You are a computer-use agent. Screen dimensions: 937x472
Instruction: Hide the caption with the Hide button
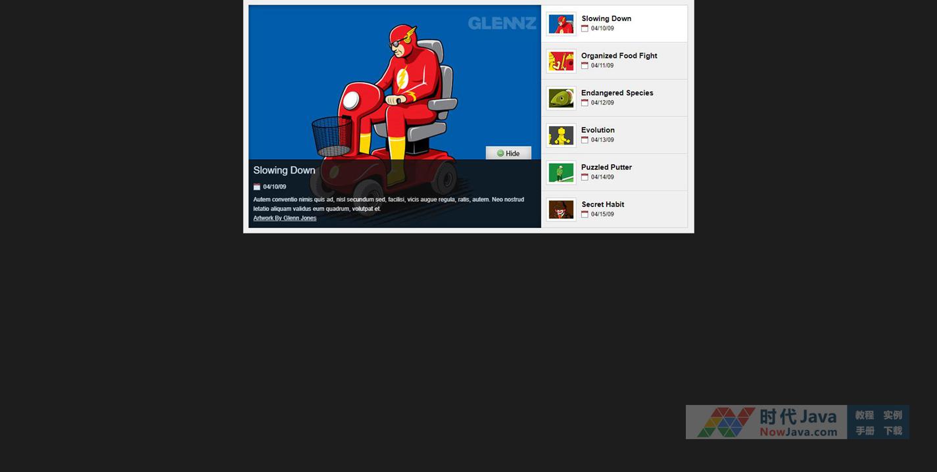(508, 153)
